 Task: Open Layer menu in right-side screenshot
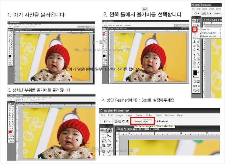pyautogui.click(x=212, y=9)
